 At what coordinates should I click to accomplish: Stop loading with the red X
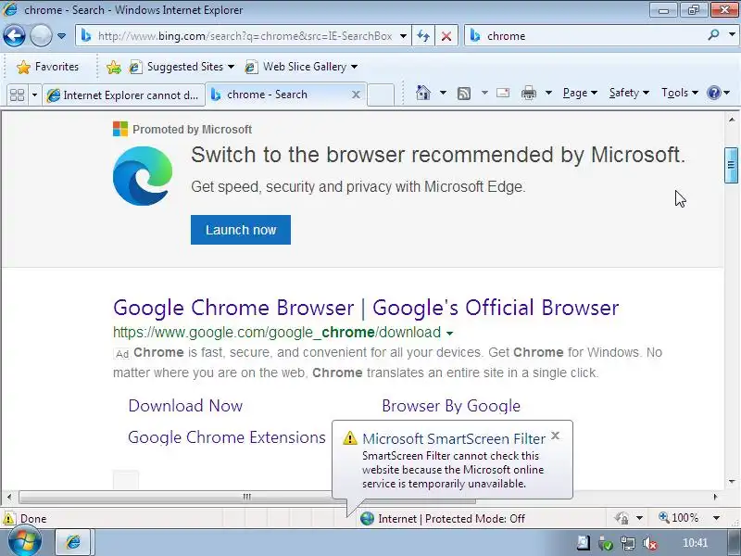446,36
